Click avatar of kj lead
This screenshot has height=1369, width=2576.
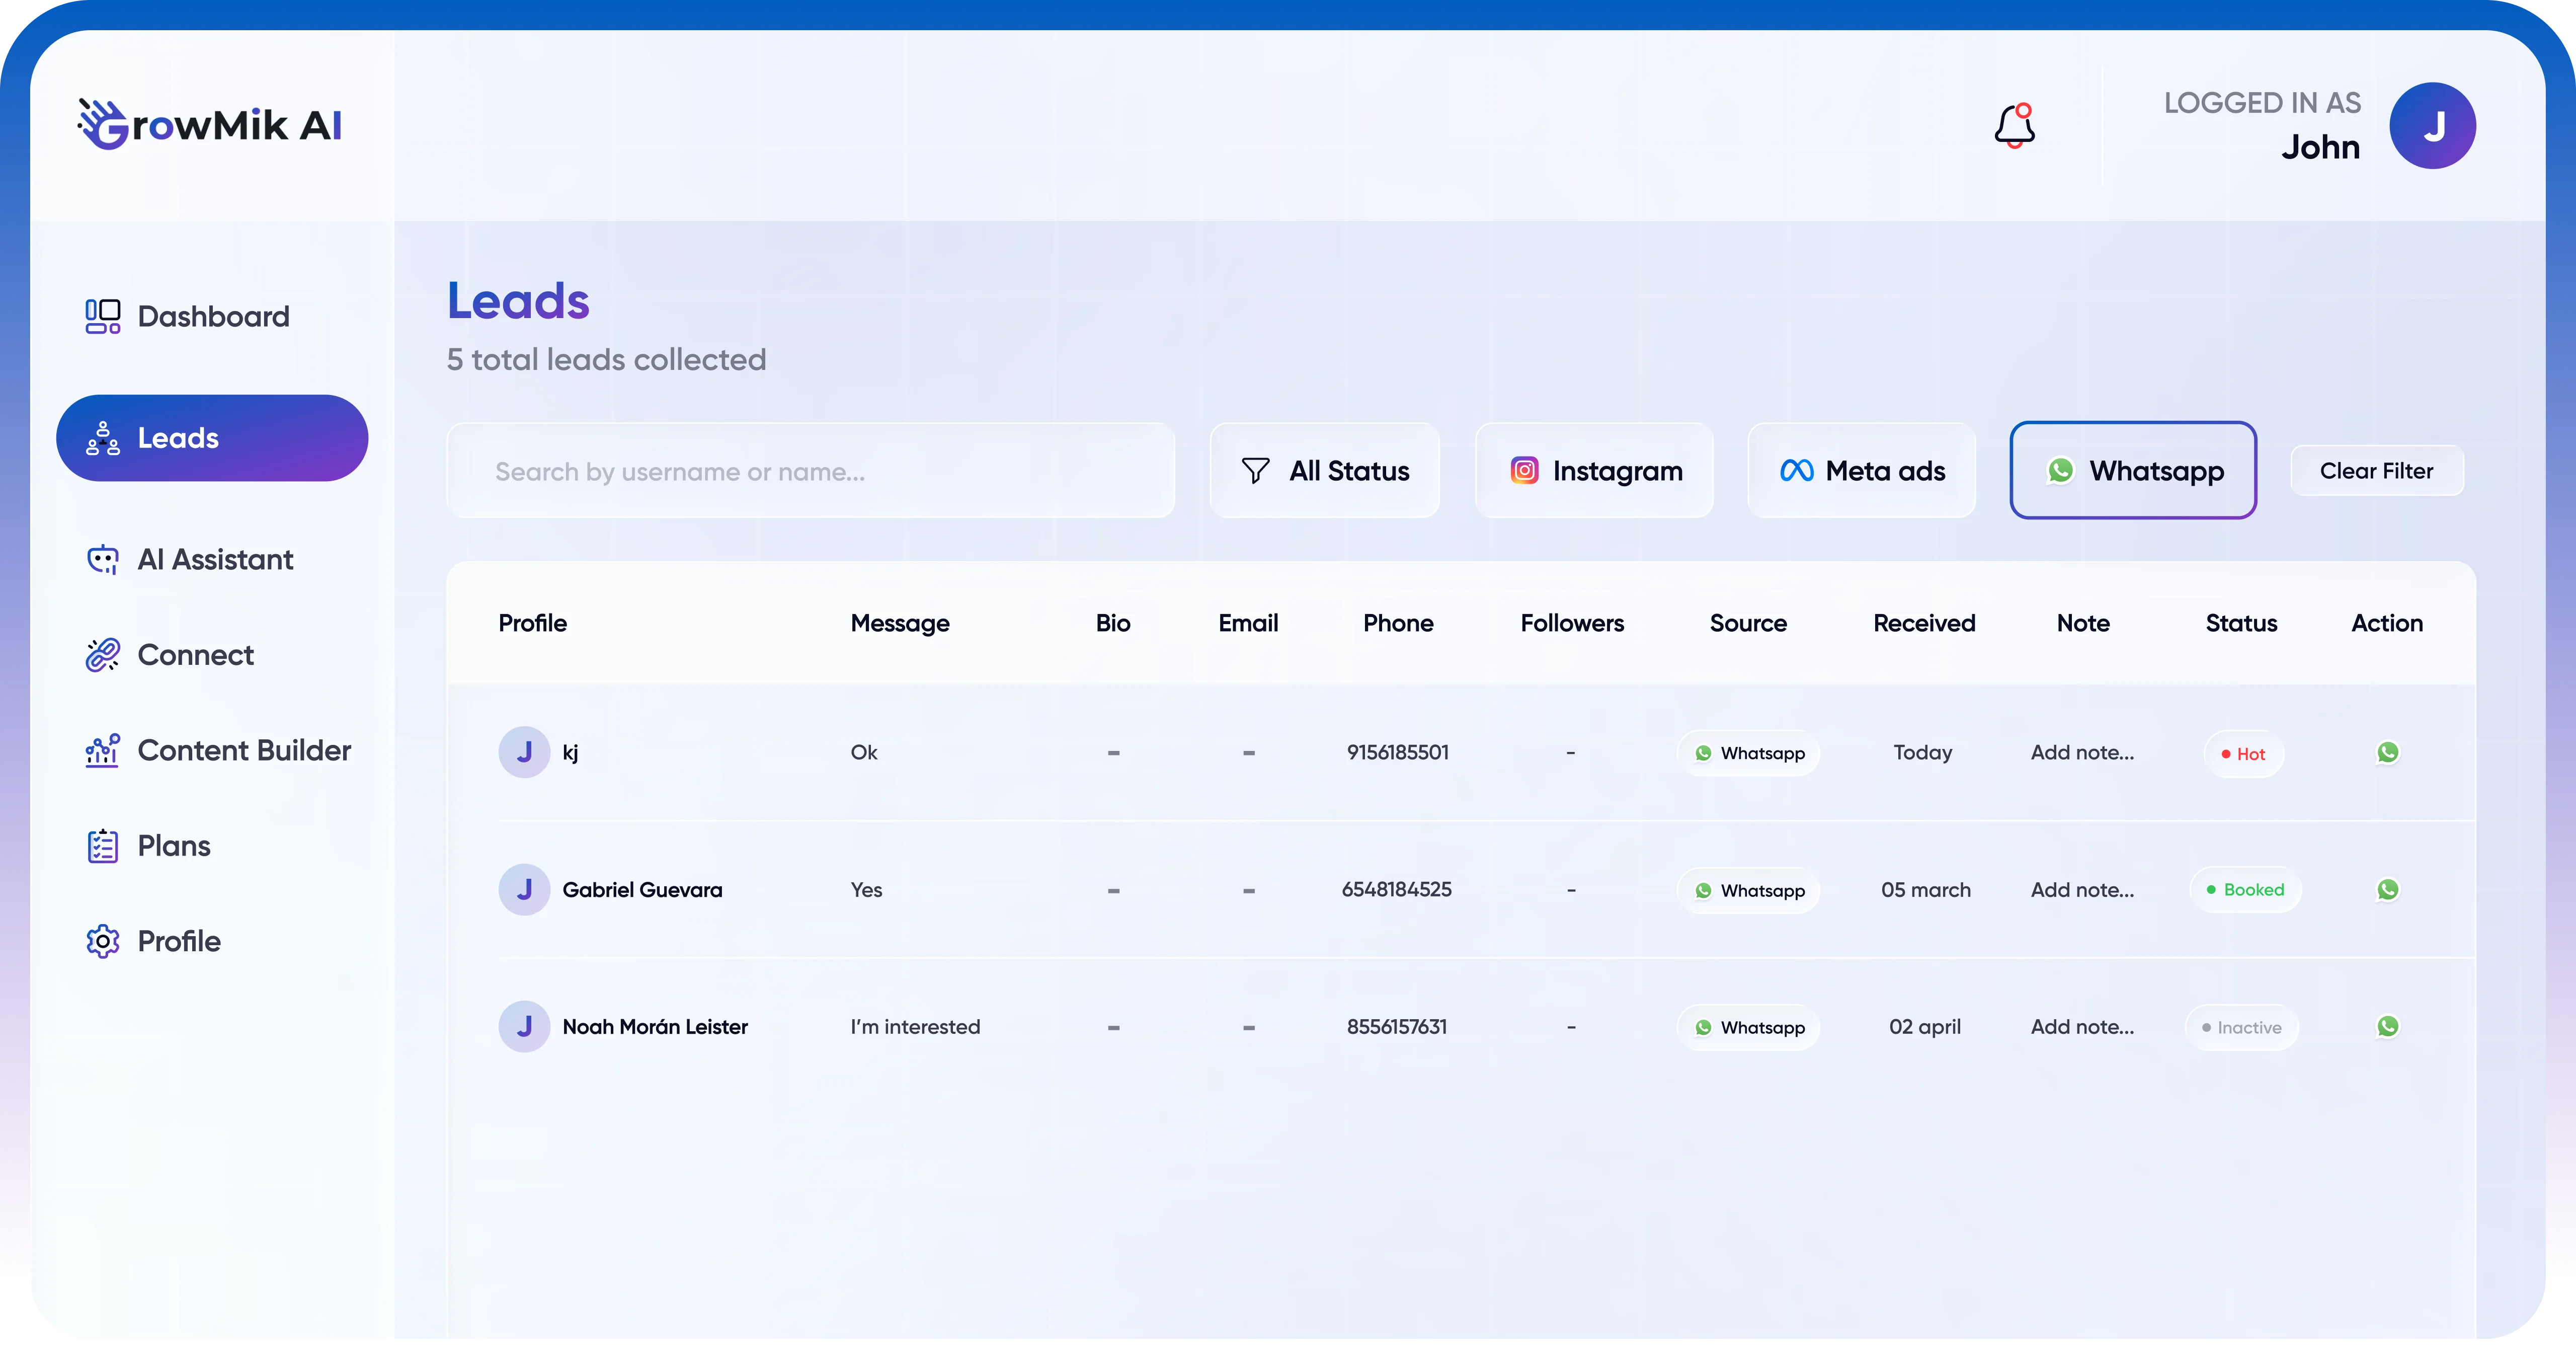(524, 752)
